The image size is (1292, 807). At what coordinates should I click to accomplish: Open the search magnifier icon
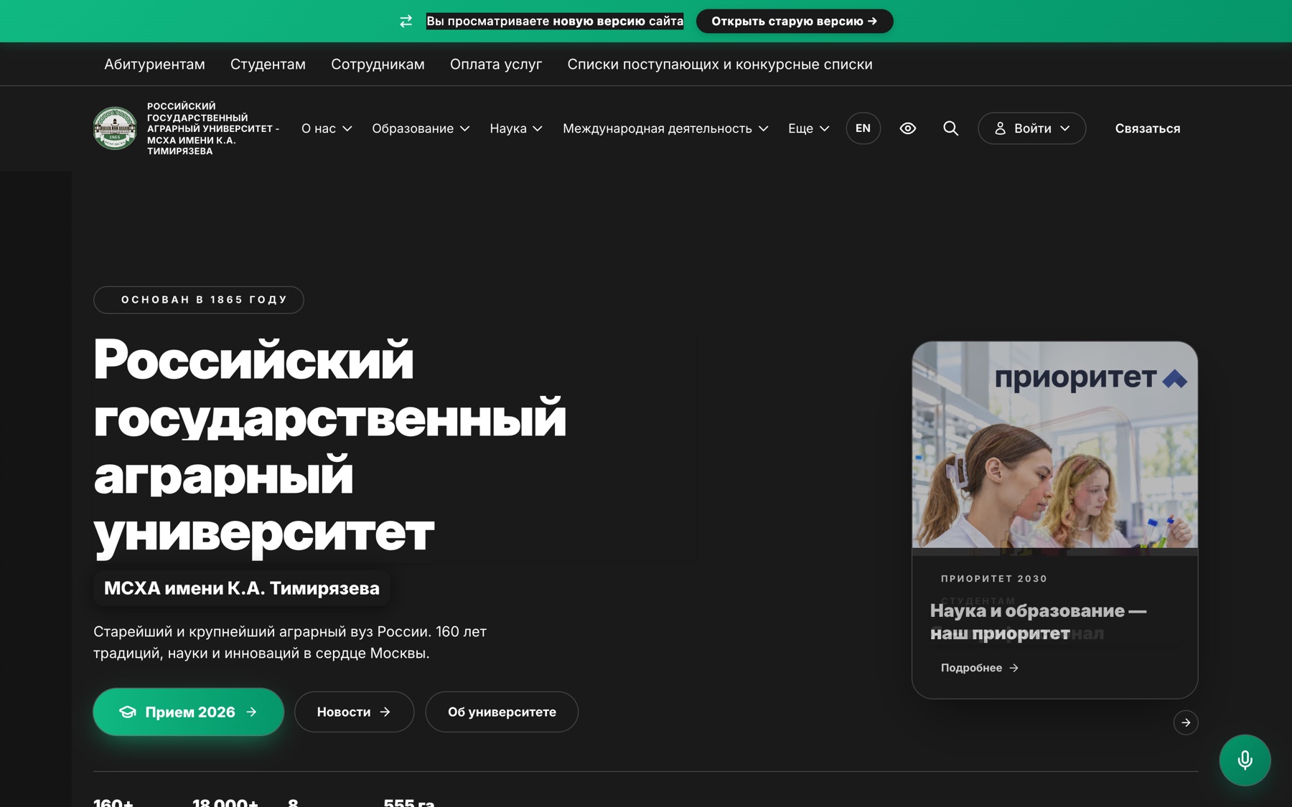(950, 128)
